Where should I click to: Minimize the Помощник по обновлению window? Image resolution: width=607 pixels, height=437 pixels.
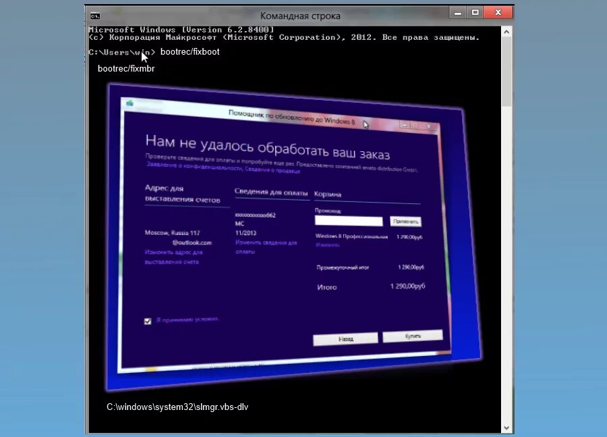(x=404, y=125)
